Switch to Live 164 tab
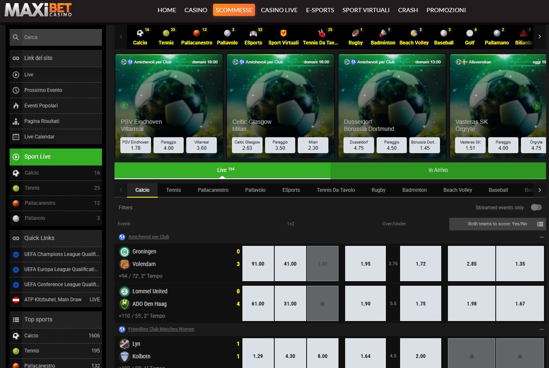549x368 pixels. coord(222,170)
